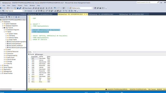Expand the Programmability node
Screen dimensions: 166x93
coord(4,56)
